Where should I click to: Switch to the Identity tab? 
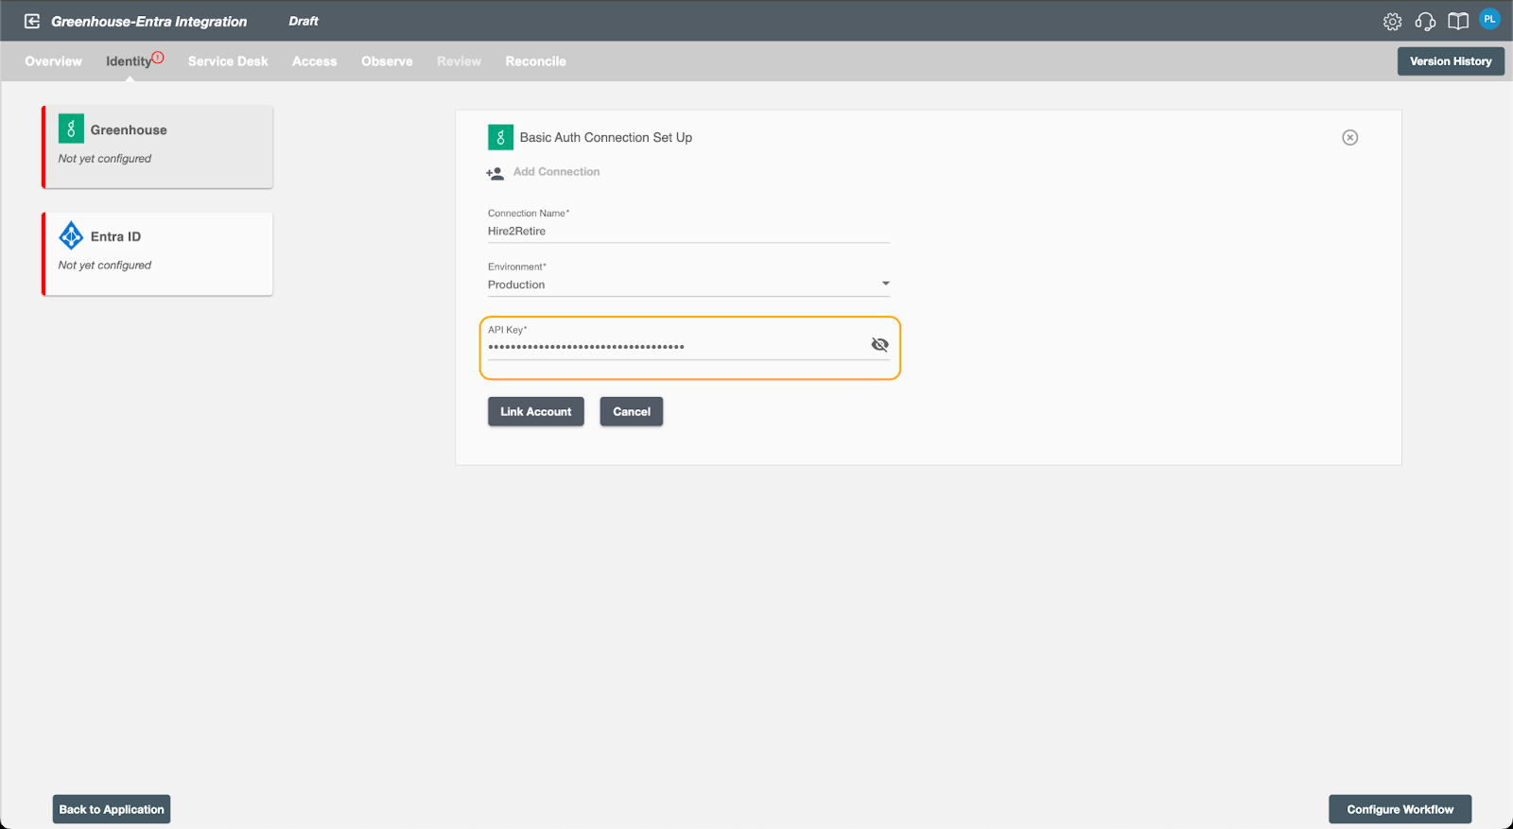[x=129, y=61]
